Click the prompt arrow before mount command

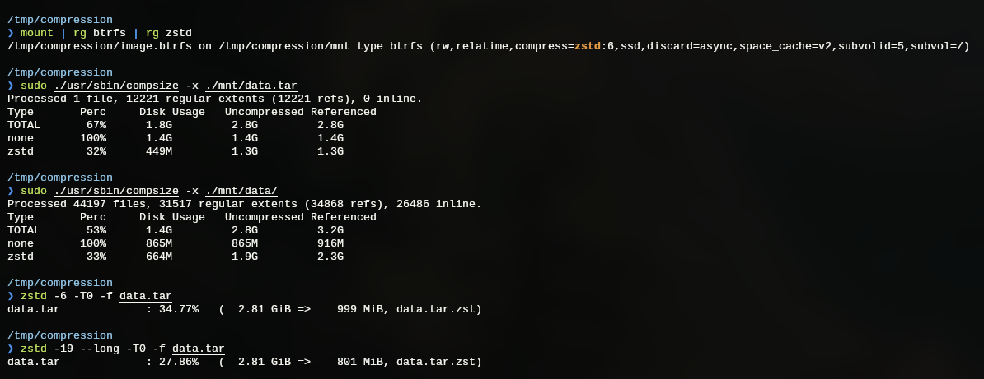point(11,33)
